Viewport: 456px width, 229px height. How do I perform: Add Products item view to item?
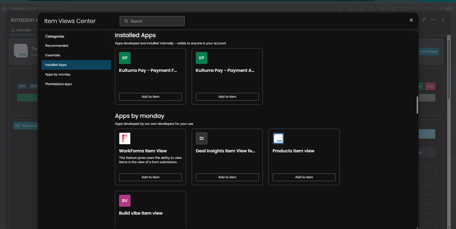tap(304, 177)
